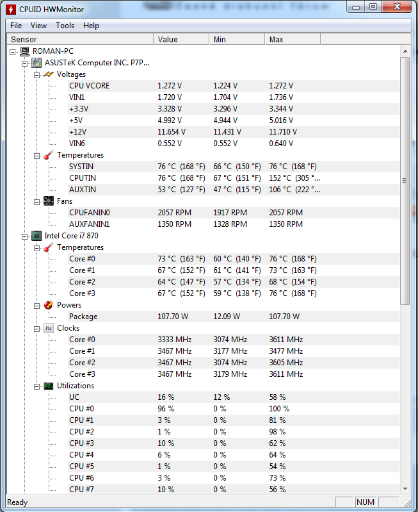The image size is (418, 512).
Task: Click the Fans category icon
Action: point(49,201)
